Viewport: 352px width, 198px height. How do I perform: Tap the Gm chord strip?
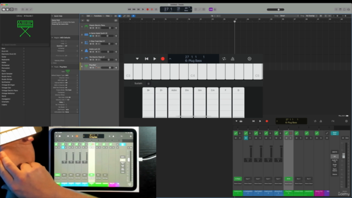pos(200,103)
